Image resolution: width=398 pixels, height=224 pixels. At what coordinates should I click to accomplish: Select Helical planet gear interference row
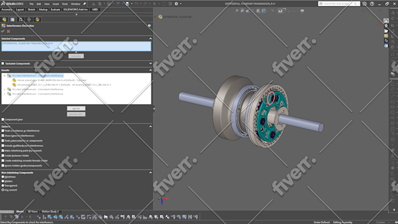(x=52, y=80)
